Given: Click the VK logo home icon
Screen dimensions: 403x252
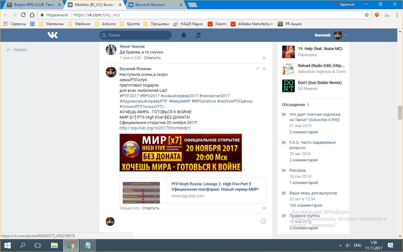Looking at the screenshot, I should pos(53,35).
